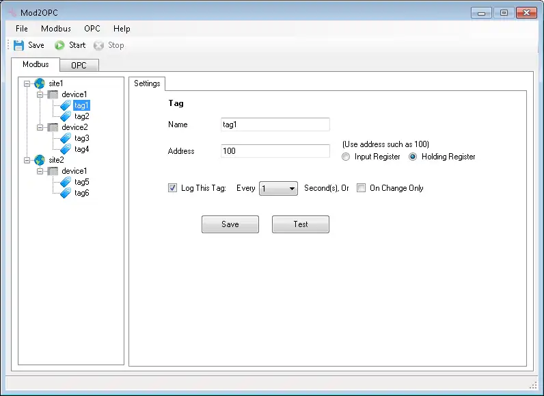Click the Start toolbar label

click(77, 45)
